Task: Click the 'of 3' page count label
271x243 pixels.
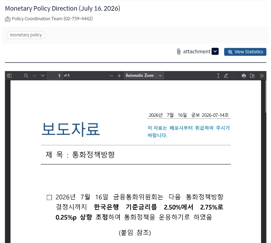Action: tap(66, 76)
